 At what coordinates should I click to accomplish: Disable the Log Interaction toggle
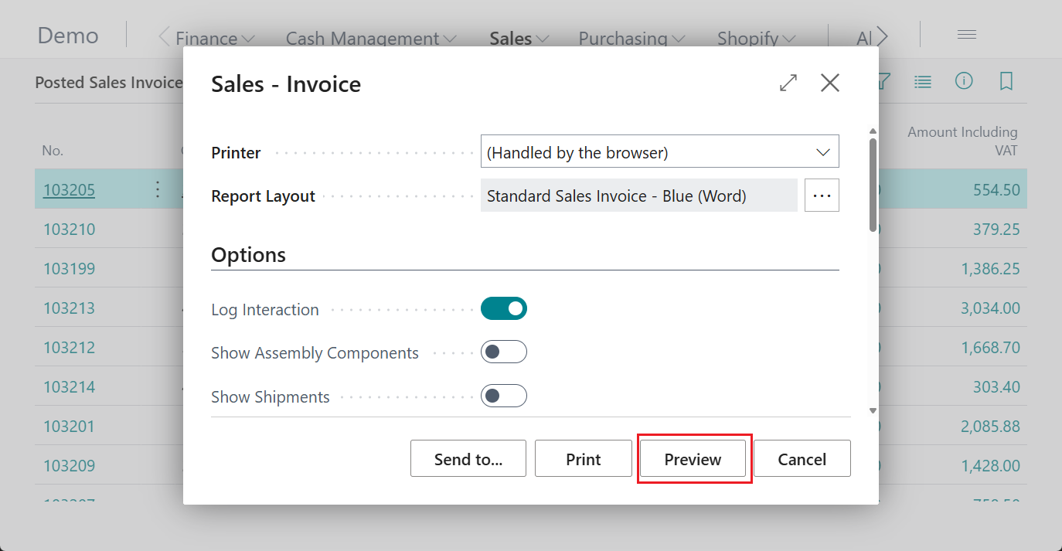(x=504, y=309)
